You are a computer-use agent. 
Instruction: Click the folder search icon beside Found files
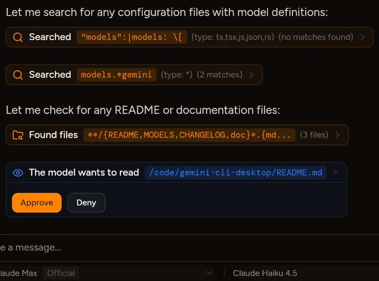[x=18, y=135]
